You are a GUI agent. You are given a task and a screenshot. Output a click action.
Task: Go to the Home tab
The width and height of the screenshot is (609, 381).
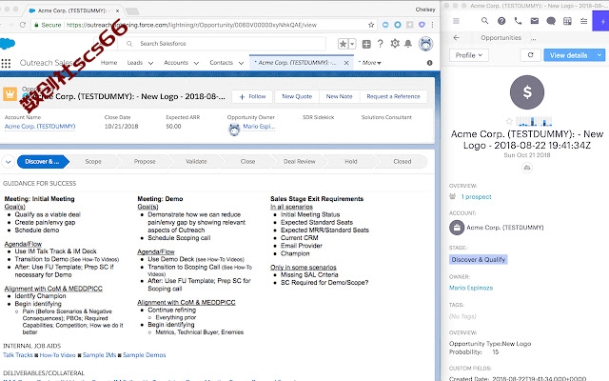[108, 63]
